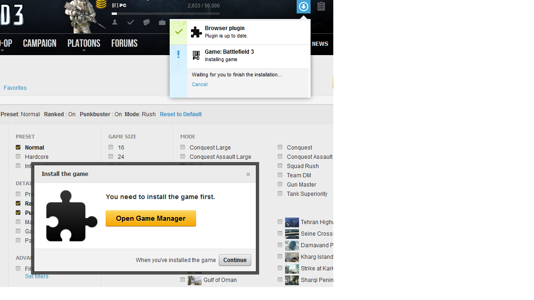
Task: Check the Gulf of Oman map checkbox
Action: coord(183,280)
